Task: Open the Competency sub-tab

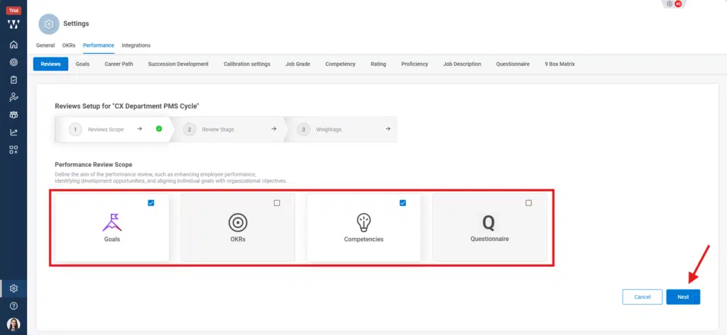Action: [x=340, y=64]
